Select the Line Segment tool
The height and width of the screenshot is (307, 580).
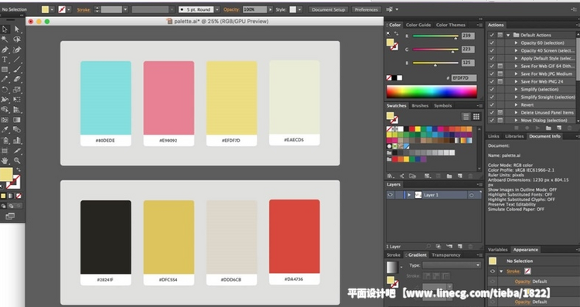[17, 60]
